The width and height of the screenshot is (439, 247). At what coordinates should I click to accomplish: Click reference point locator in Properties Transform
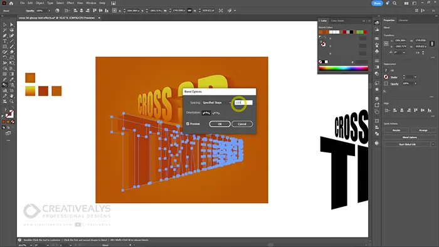pyautogui.click(x=386, y=43)
